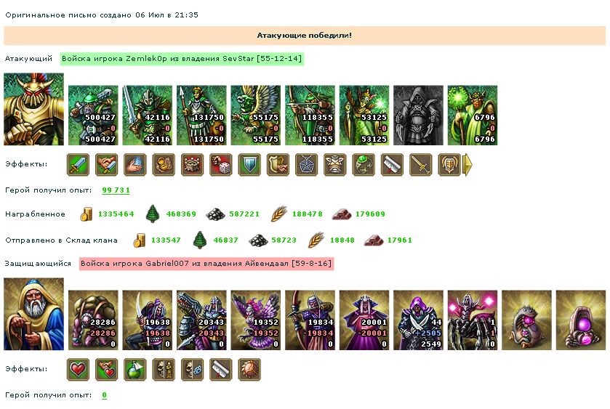
Task: Click the castle tower effect icon
Action: [x=192, y=164]
